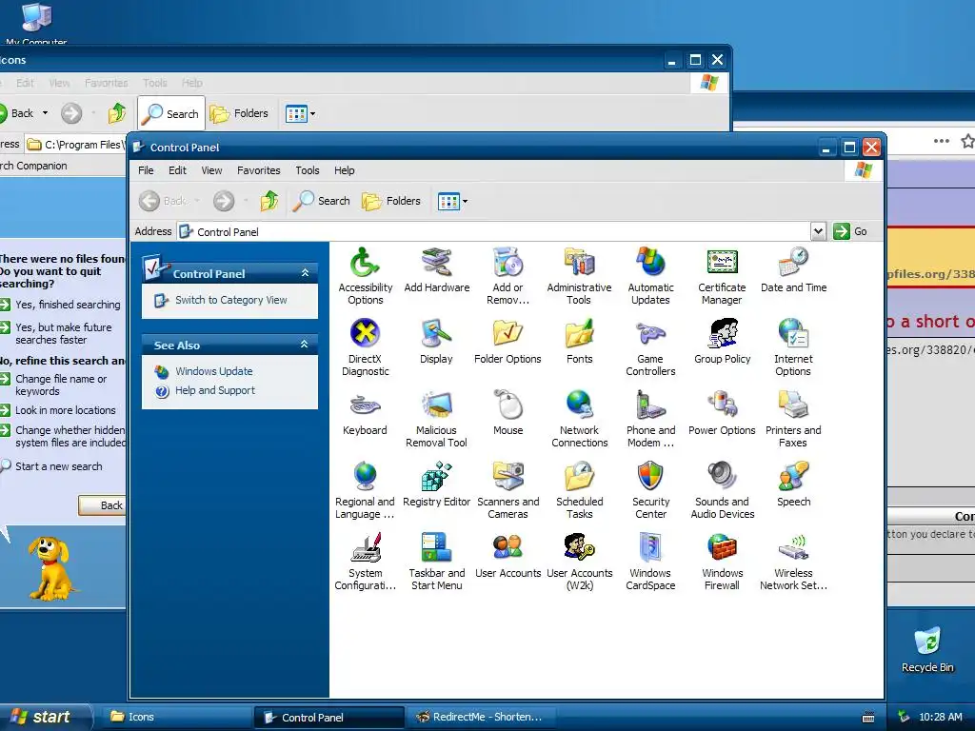Switch to Icons taskbar button
The height and width of the screenshot is (731, 975).
coord(175,718)
